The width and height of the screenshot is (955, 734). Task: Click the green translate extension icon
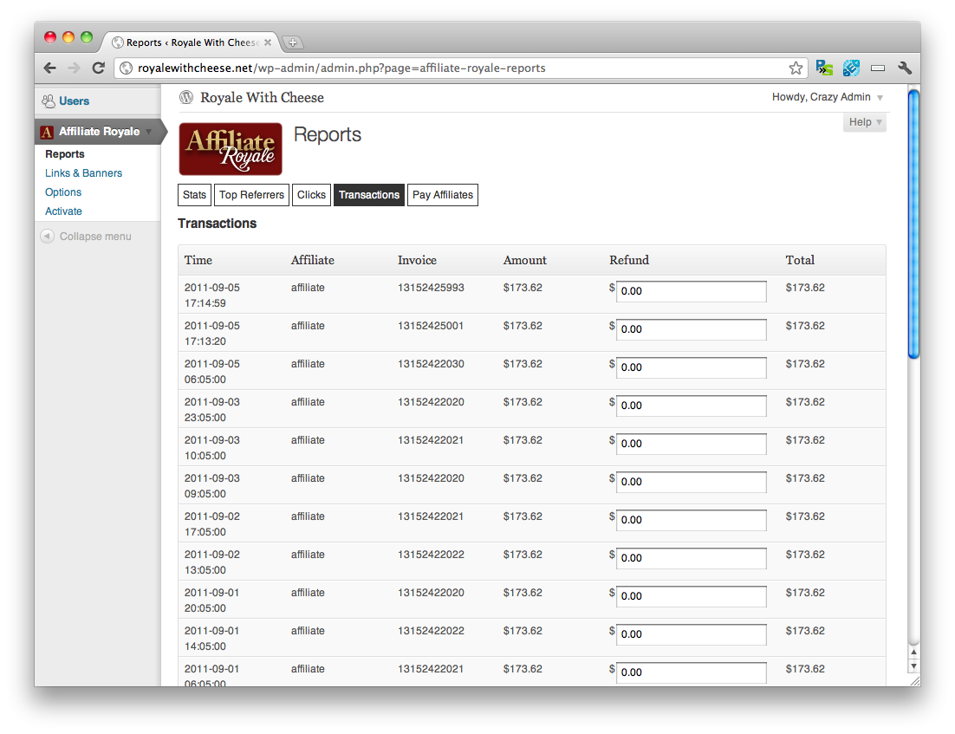[823, 67]
